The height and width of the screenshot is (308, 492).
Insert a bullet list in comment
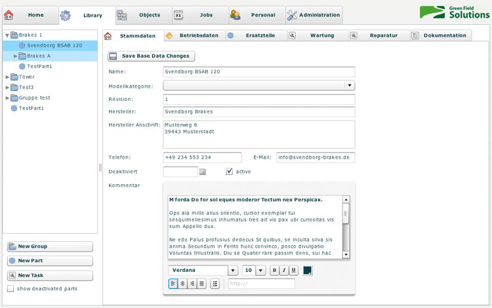coord(215,284)
